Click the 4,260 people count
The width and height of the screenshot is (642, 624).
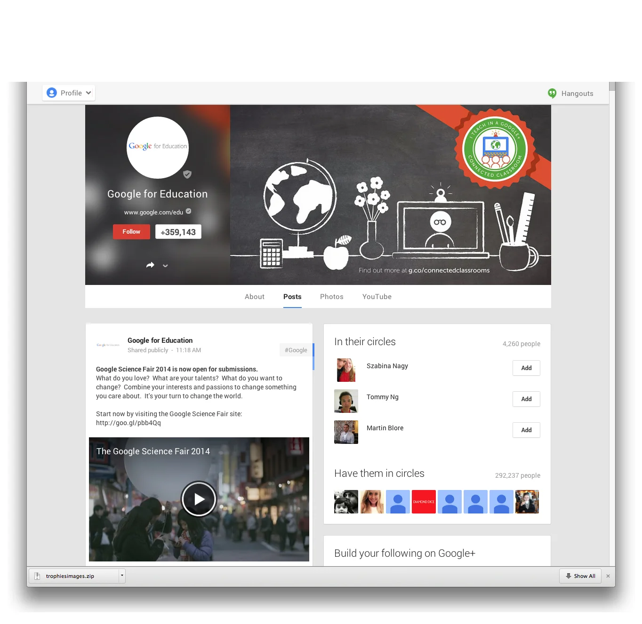tap(521, 344)
